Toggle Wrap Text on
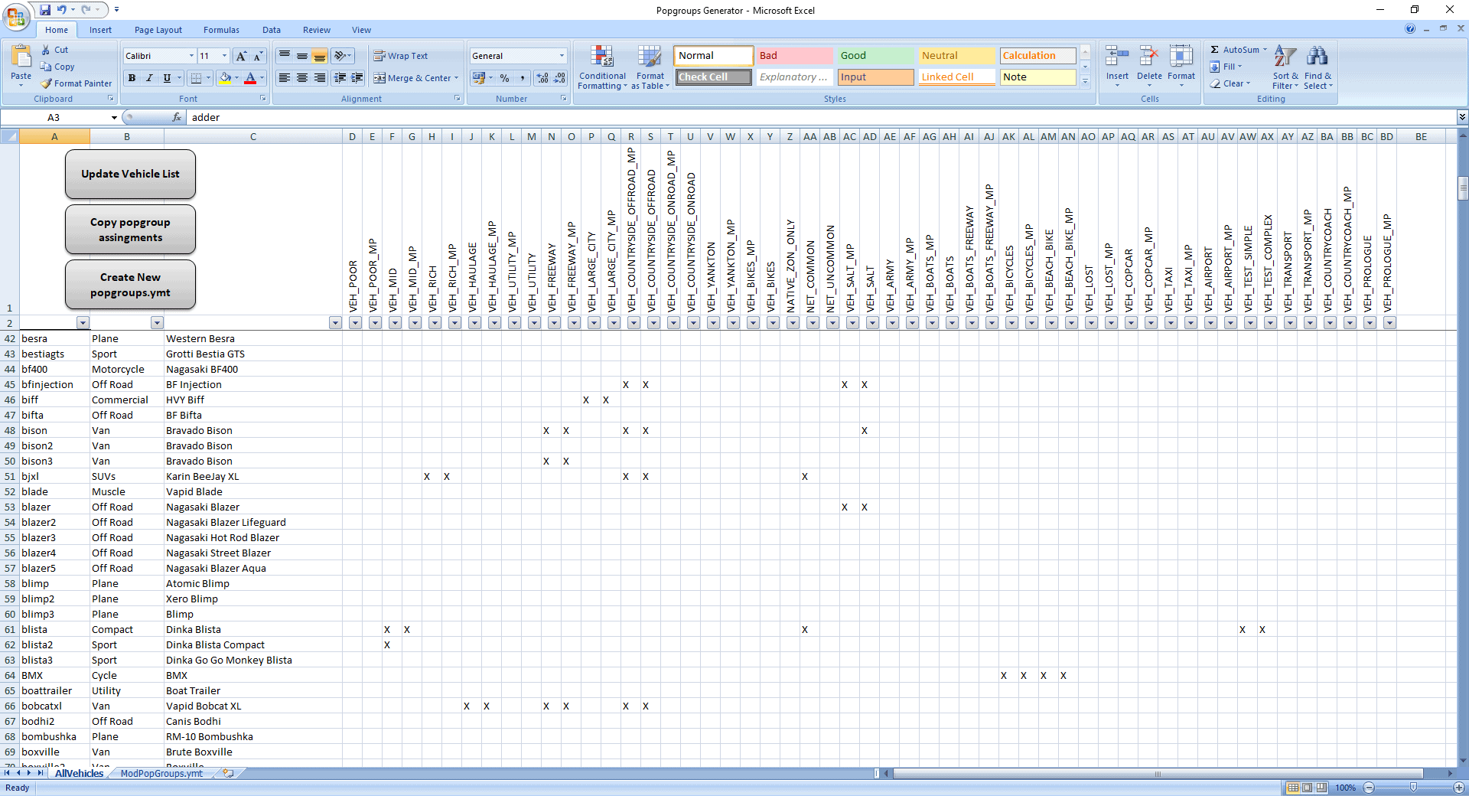1469x796 pixels. [x=400, y=56]
